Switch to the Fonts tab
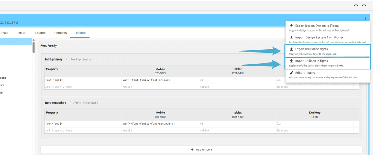Viewport: 373px width, 155px height. (x=21, y=33)
